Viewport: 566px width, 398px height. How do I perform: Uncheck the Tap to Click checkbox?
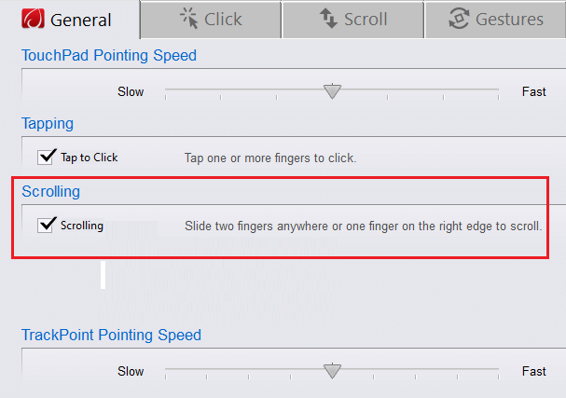46,158
